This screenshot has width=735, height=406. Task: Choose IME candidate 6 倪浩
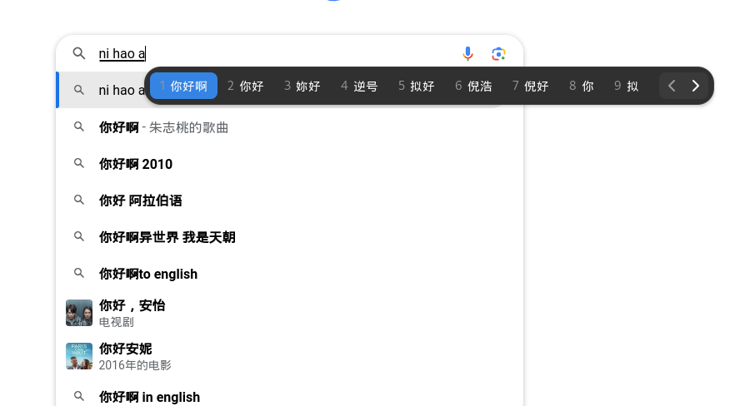coord(473,86)
